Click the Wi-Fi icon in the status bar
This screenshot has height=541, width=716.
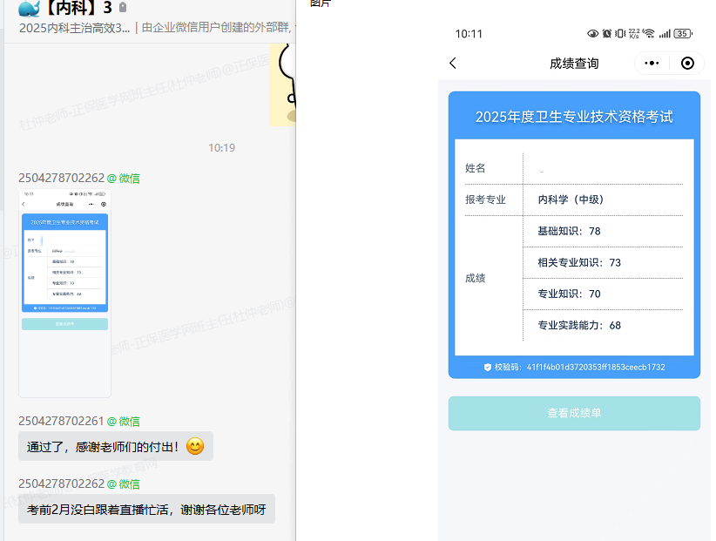pos(647,34)
